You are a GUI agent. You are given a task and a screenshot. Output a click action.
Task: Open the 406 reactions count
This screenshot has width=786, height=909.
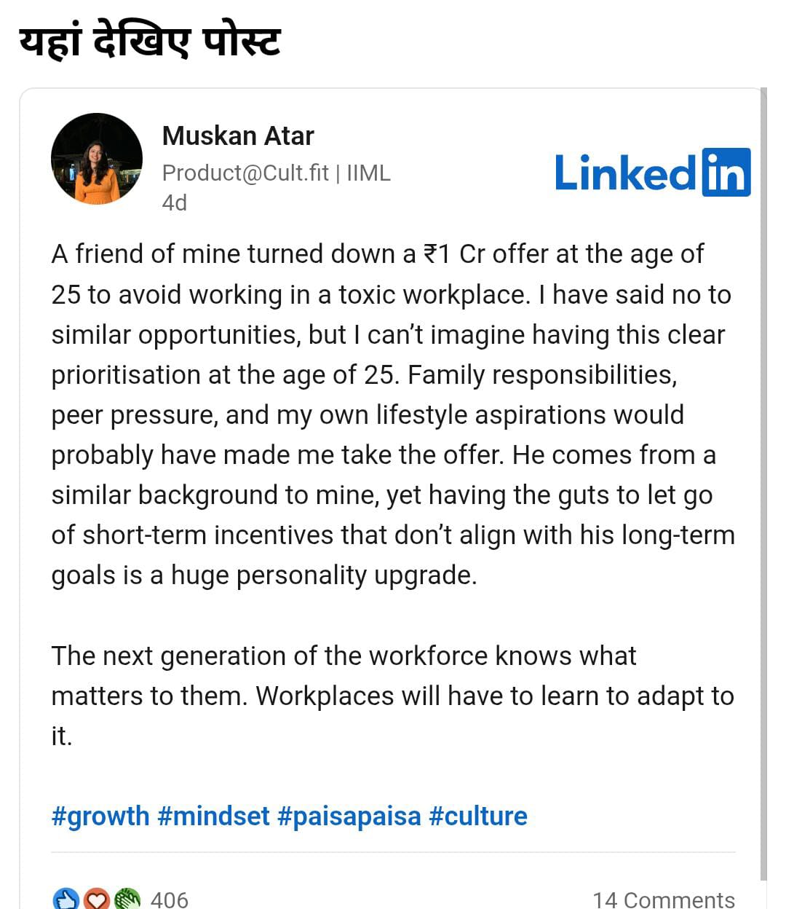tap(169, 900)
